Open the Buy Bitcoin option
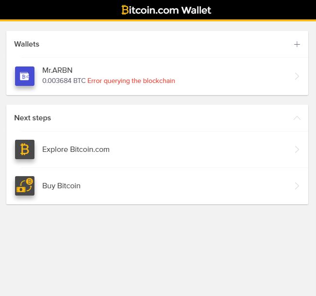Viewport: 316px width, 296px height. point(61,186)
